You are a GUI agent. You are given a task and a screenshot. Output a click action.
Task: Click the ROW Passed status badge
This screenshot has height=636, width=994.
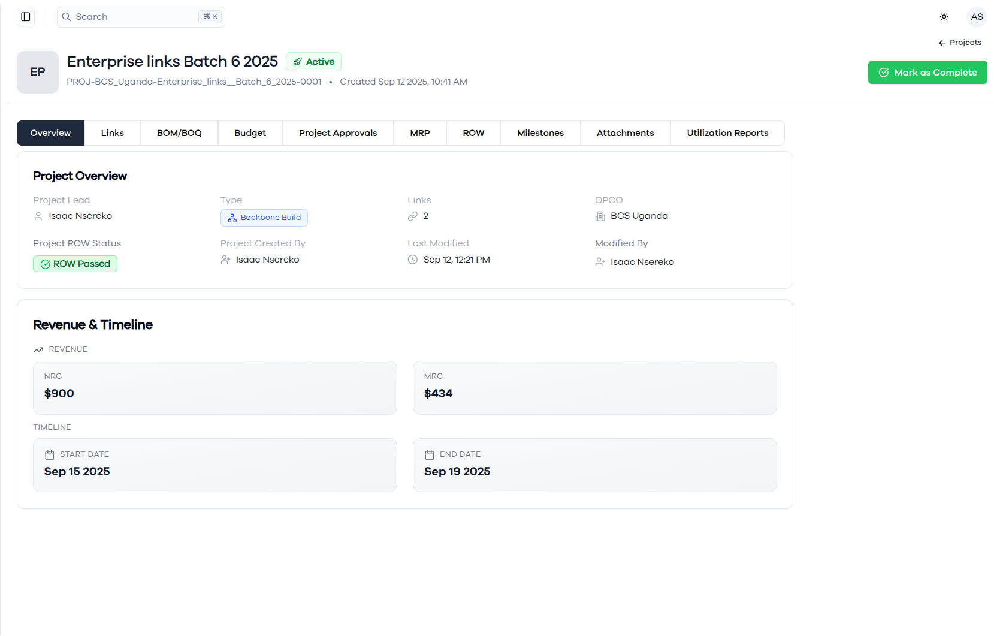coord(75,264)
